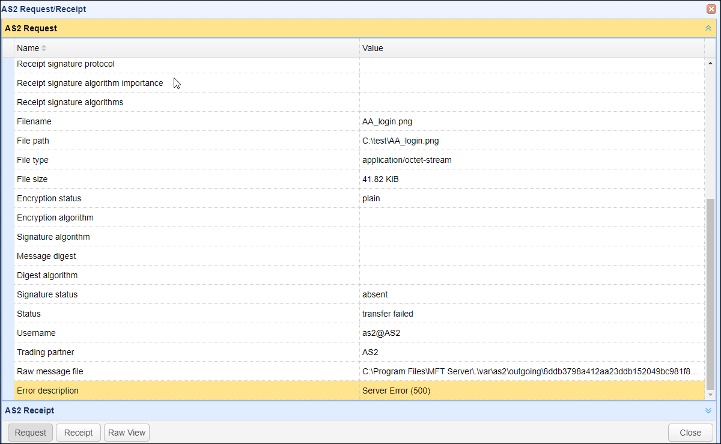The image size is (721, 444).
Task: Click the Server Error (500) value
Action: point(397,391)
